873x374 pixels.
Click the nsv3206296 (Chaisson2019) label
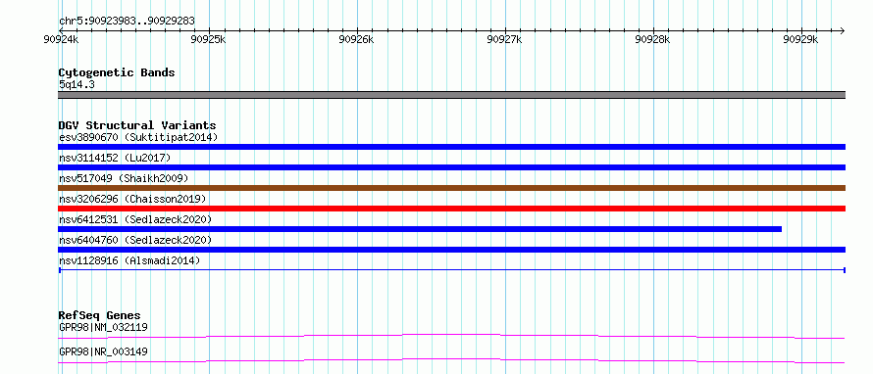132,199
